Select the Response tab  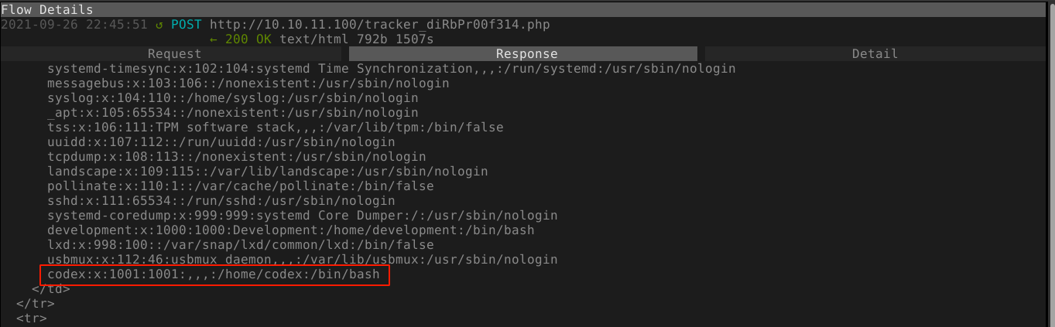coord(526,54)
